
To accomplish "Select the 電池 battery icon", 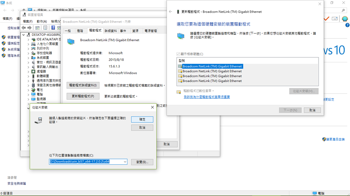I will [x=33, y=90].
